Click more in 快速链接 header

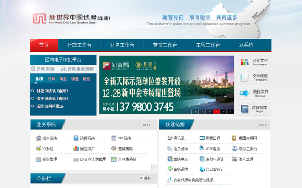coord(262,125)
